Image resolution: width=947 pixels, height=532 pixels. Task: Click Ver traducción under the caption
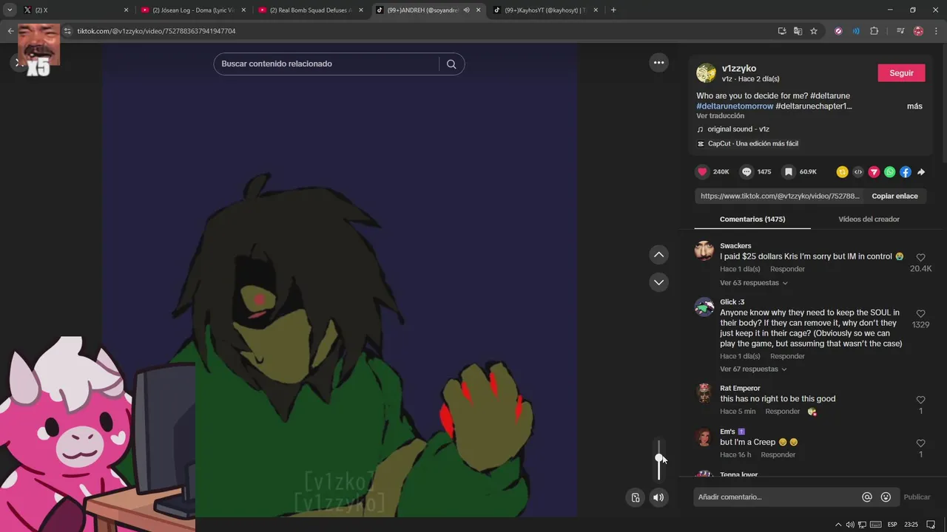click(720, 116)
